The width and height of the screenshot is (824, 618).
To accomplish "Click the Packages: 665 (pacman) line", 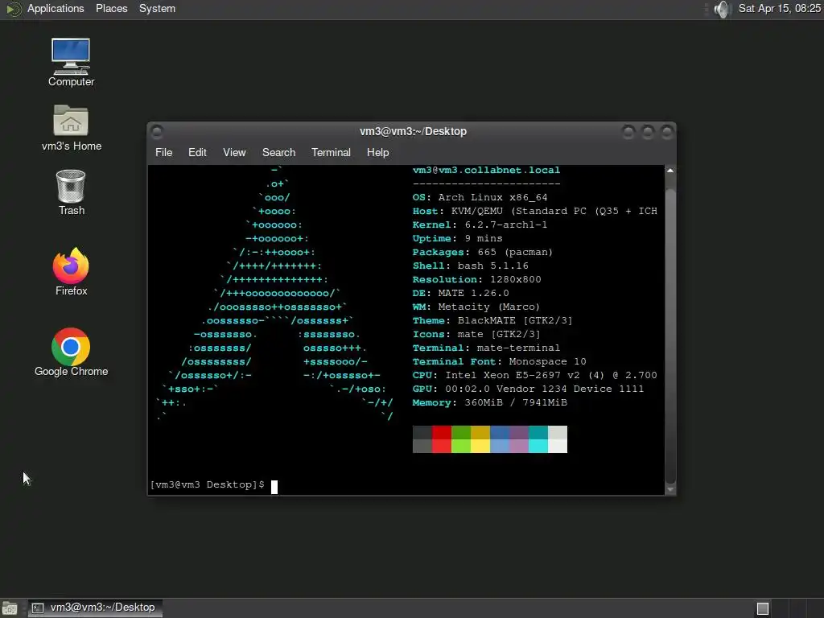I will tap(483, 252).
